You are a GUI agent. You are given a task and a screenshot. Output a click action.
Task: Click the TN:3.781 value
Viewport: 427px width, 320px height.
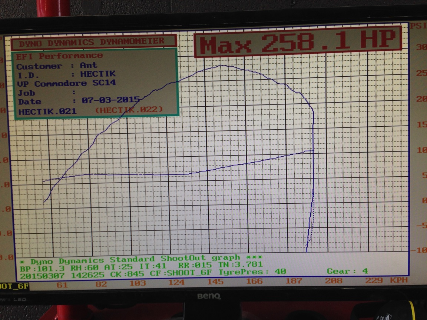tap(241, 264)
